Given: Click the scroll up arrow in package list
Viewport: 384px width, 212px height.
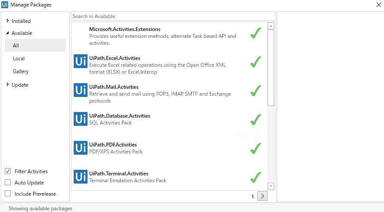Looking at the screenshot, I should tap(271, 26).
